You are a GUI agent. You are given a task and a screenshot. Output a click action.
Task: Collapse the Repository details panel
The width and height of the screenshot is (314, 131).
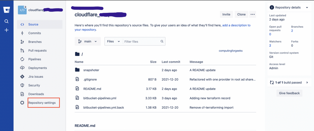(x=307, y=7)
